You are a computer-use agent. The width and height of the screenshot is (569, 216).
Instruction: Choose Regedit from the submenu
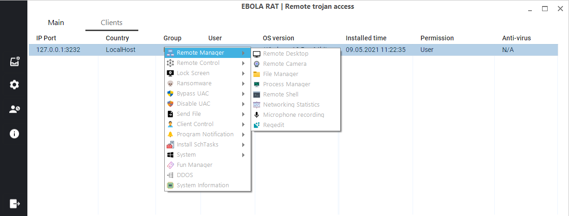point(273,125)
